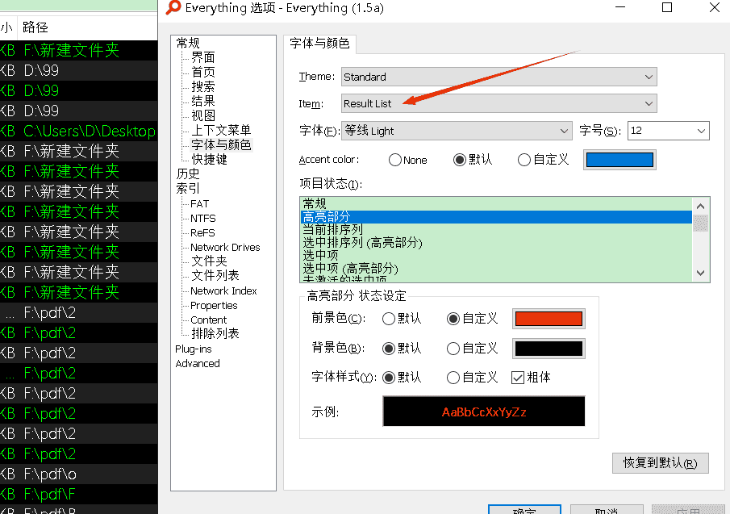Click the blue accent color swatch
This screenshot has height=514, width=730.
point(619,160)
